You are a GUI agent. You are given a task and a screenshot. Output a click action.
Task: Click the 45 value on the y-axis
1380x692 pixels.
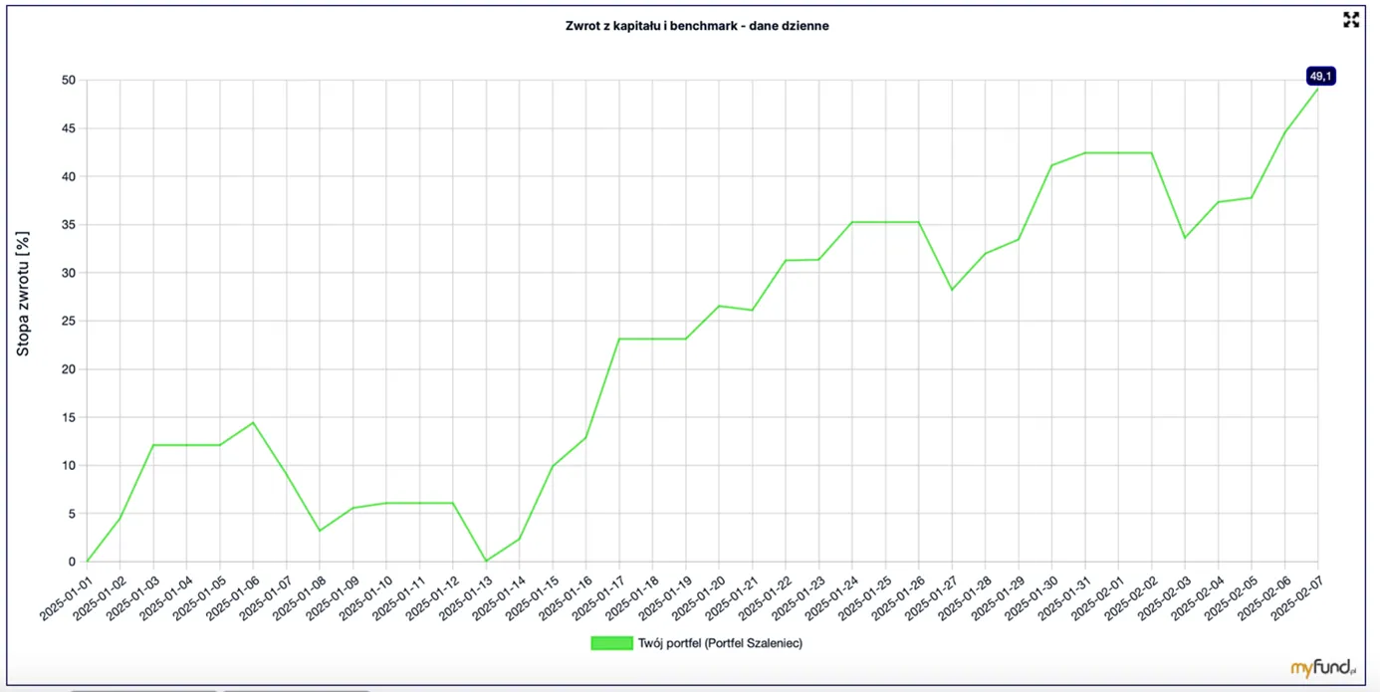(x=68, y=128)
